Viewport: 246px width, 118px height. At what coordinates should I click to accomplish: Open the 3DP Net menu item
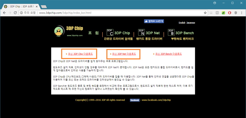pos(153,33)
